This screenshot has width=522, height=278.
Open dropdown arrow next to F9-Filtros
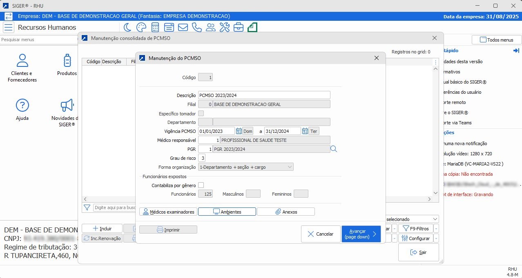436,228
